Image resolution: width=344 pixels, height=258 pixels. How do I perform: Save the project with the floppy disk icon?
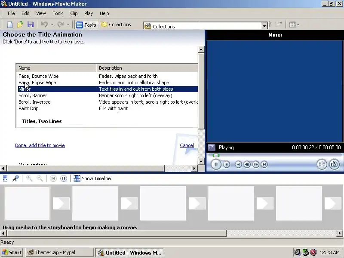tap(31, 25)
